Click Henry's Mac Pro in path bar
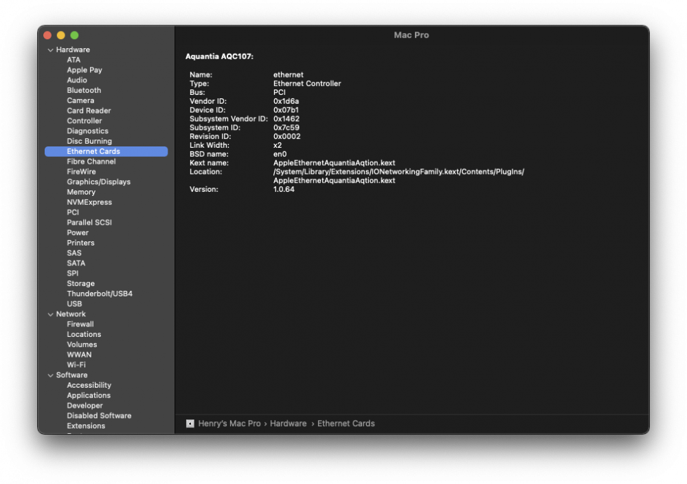Image resolution: width=687 pixels, height=484 pixels. tap(229, 423)
